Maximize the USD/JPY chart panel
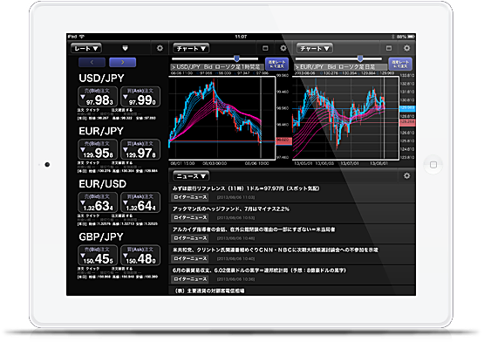The height and width of the screenshot is (342, 484). (265, 48)
